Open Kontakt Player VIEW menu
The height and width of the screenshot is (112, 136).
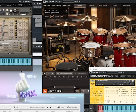click(129, 76)
